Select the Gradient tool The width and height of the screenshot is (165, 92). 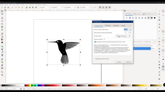pyautogui.click(x=2, y=47)
